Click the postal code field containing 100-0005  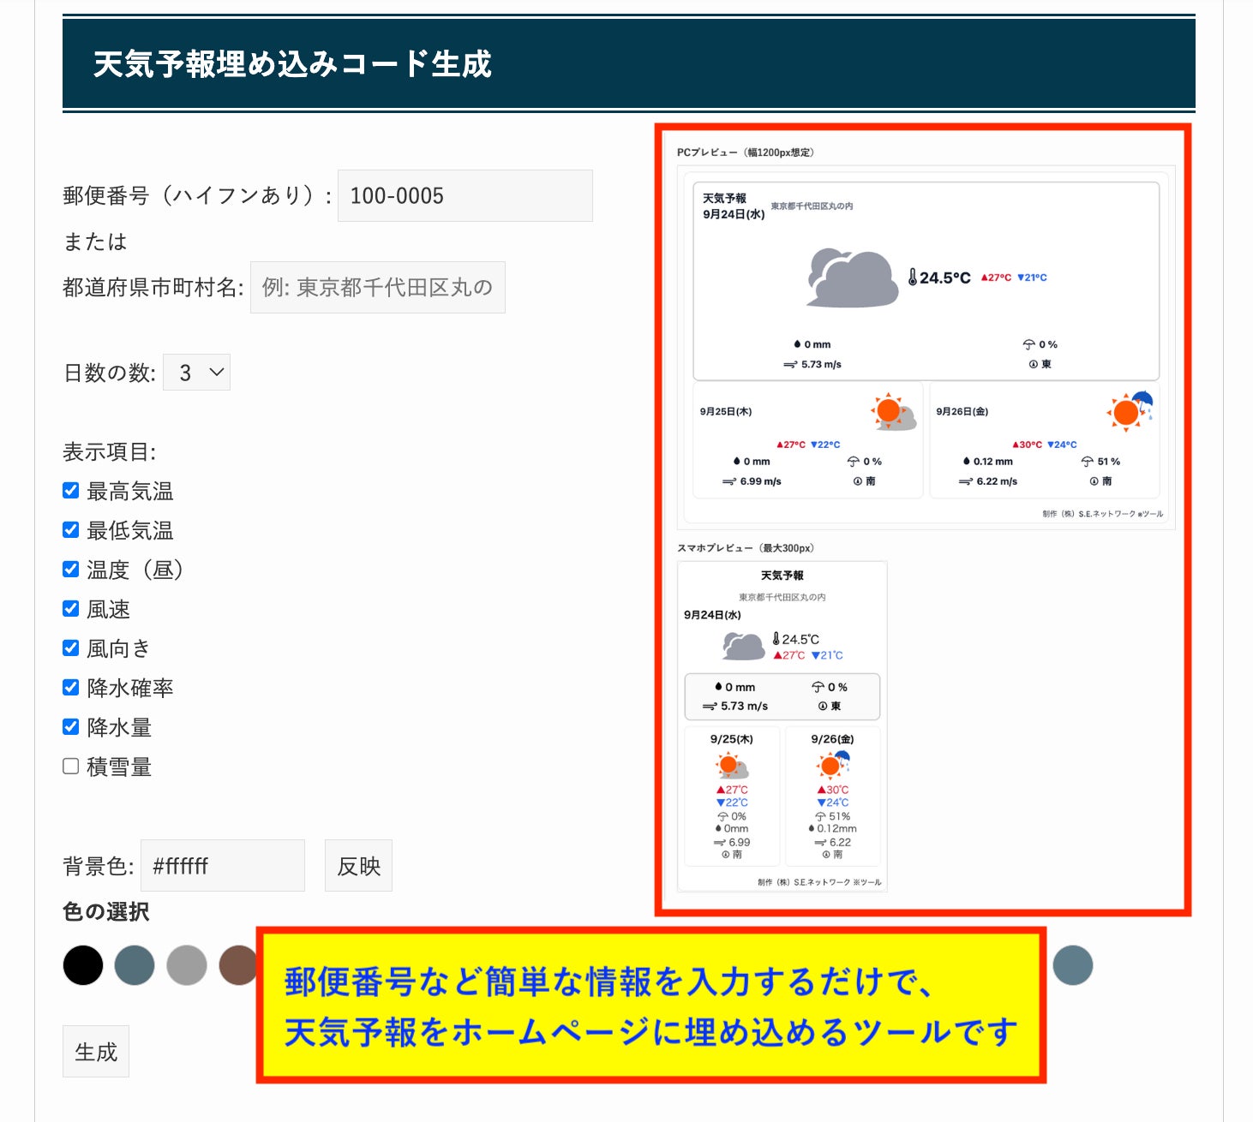tap(465, 195)
